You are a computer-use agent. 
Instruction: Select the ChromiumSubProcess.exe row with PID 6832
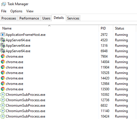68,106
